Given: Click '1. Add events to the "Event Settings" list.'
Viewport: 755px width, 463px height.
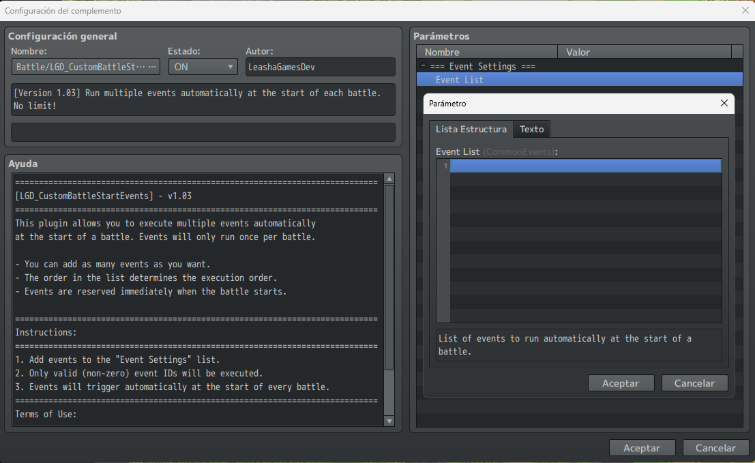Looking at the screenshot, I should coord(117,360).
